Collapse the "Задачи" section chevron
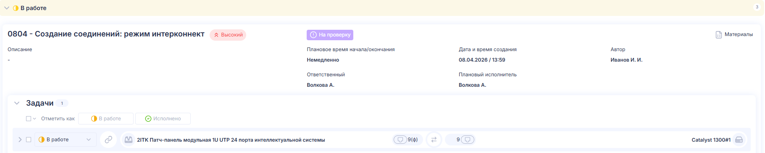Image resolution: width=765 pixels, height=153 pixels. click(17, 103)
